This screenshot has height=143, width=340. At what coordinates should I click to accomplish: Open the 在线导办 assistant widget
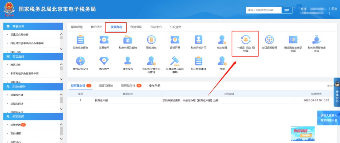click(x=337, y=92)
